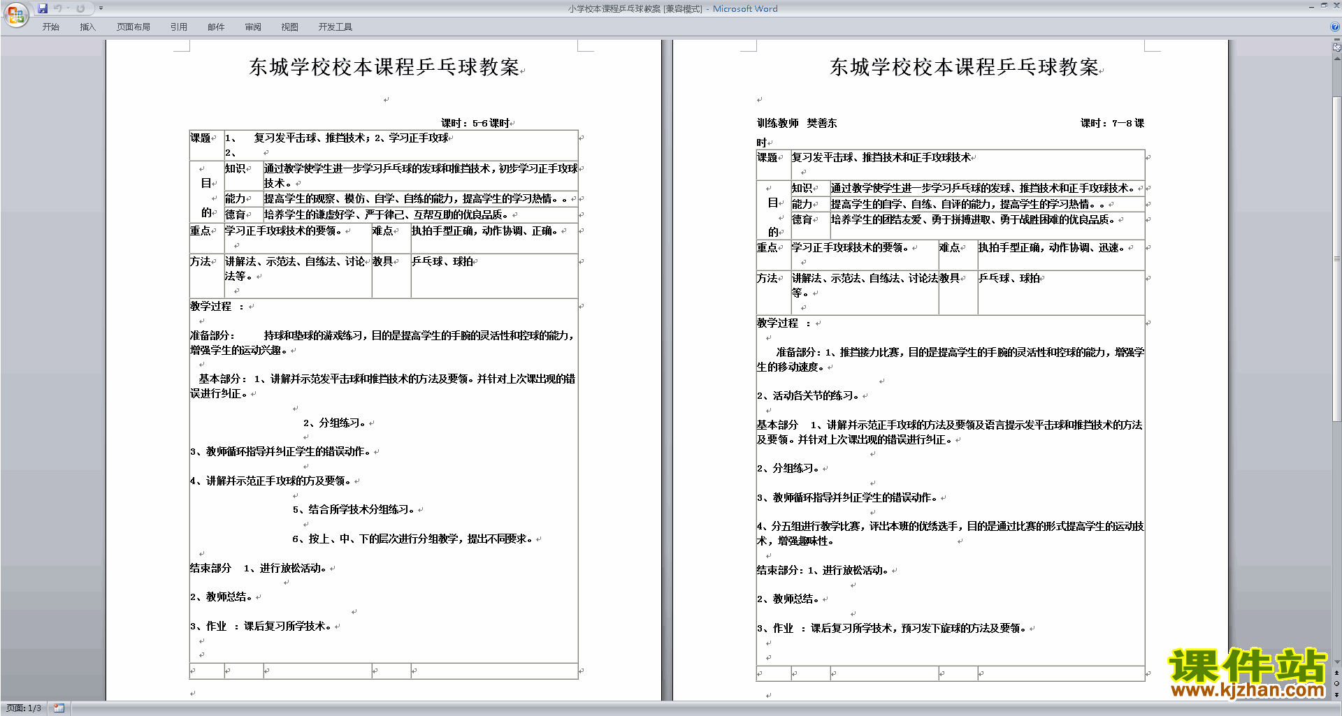Click the text 课时：5-6课时 on page 1

[475, 123]
